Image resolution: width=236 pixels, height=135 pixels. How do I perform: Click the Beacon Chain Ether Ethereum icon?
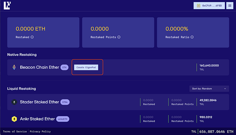click(14, 67)
